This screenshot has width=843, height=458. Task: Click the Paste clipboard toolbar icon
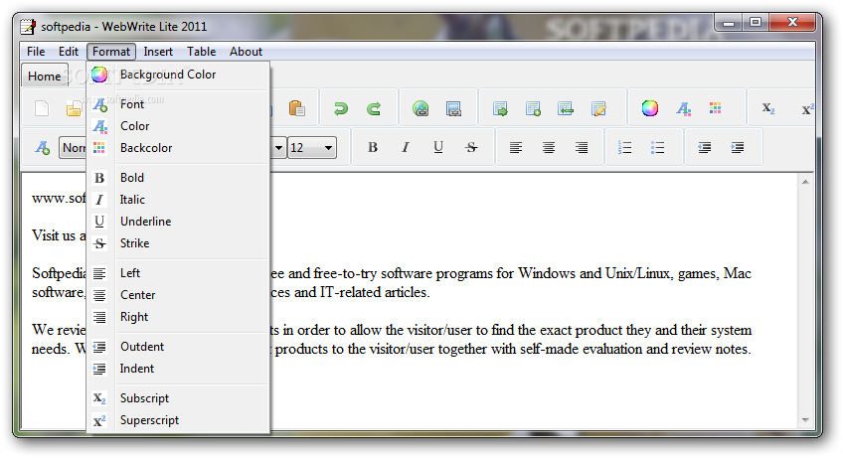[296, 108]
